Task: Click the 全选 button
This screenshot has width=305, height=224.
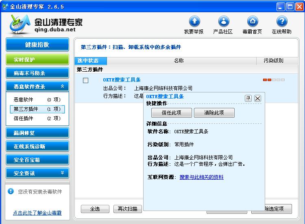Action: (95, 209)
